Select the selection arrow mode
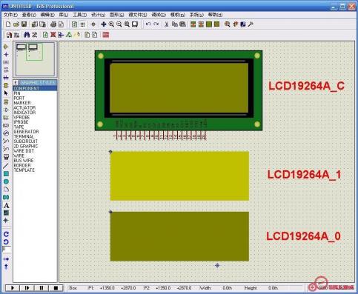The image size is (358, 294). click(x=6, y=93)
